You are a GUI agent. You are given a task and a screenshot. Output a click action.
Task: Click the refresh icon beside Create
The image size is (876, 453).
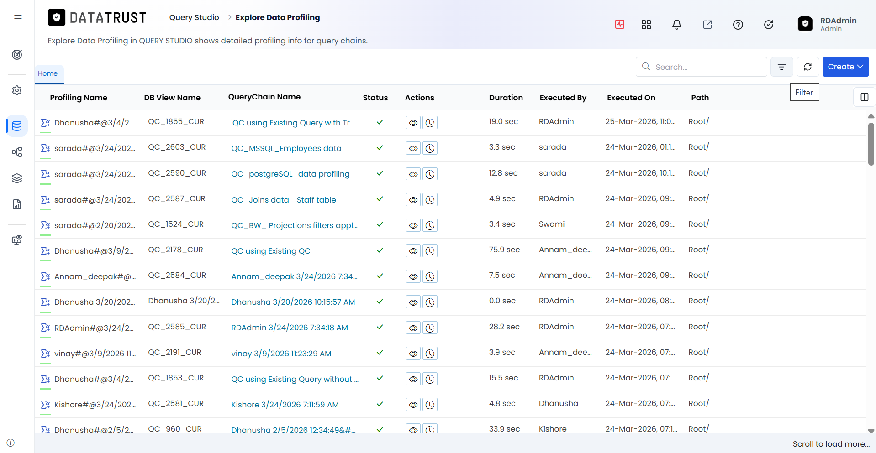807,67
